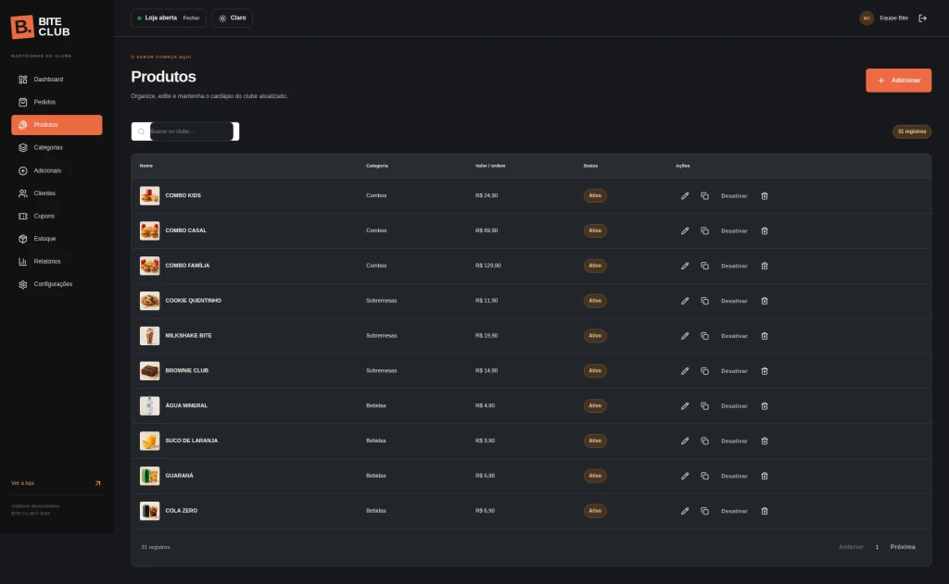Open the Categorias section
Image resolution: width=949 pixels, height=584 pixels.
[57, 147]
